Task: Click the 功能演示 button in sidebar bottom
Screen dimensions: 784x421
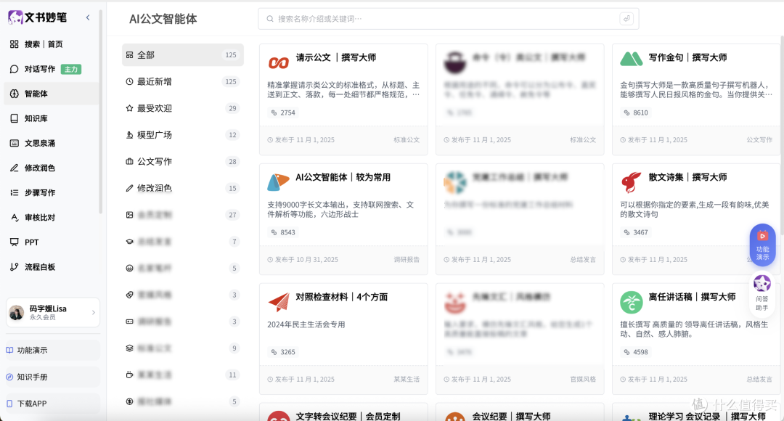Action: [53, 350]
